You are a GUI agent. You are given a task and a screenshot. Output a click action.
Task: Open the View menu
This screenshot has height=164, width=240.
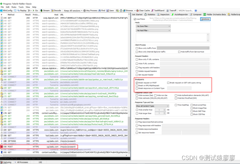(28, 7)
